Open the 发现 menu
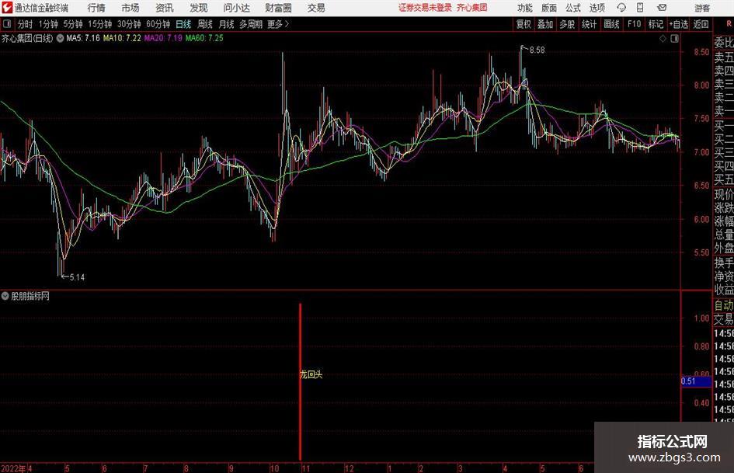734x473 pixels. click(199, 8)
